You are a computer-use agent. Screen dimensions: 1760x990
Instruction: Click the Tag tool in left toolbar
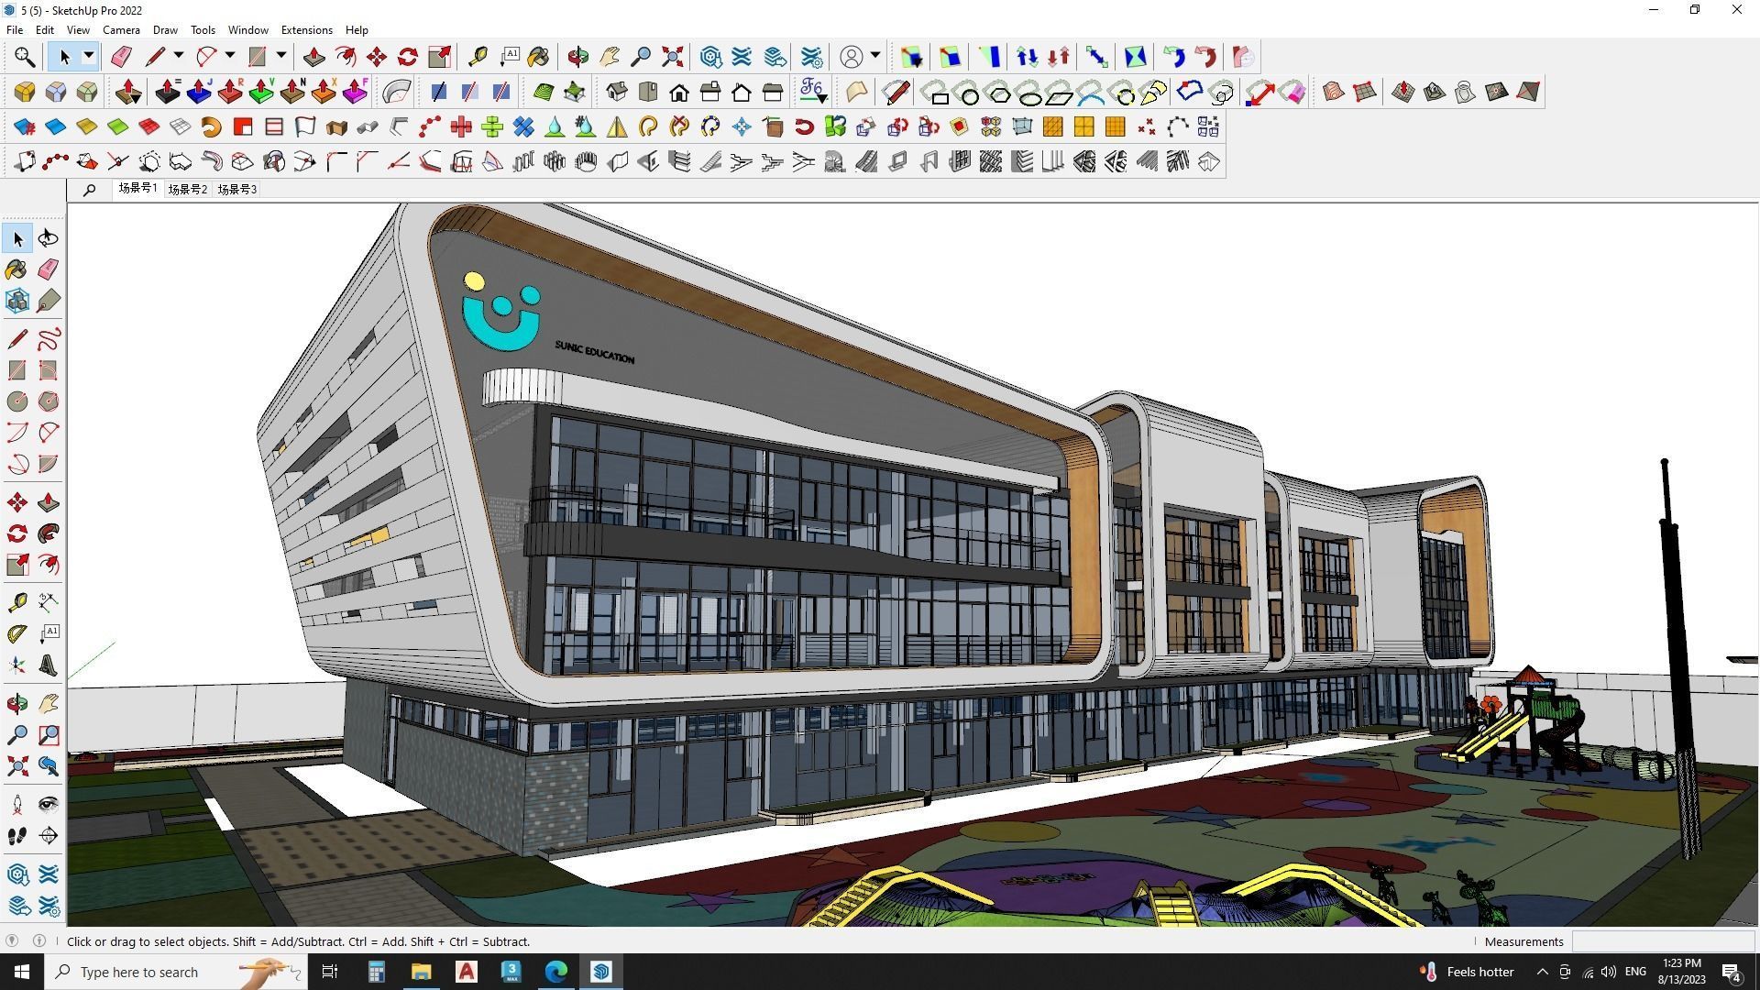[x=49, y=301]
